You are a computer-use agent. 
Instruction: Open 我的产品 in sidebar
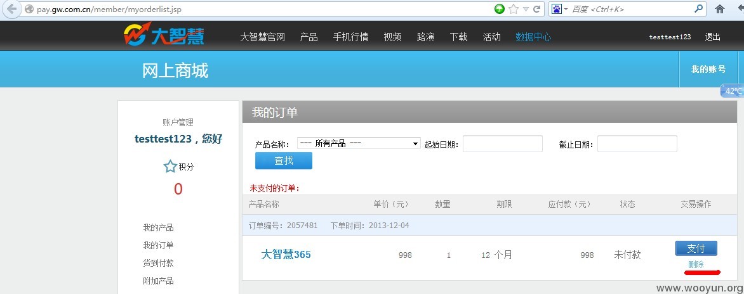point(159,227)
